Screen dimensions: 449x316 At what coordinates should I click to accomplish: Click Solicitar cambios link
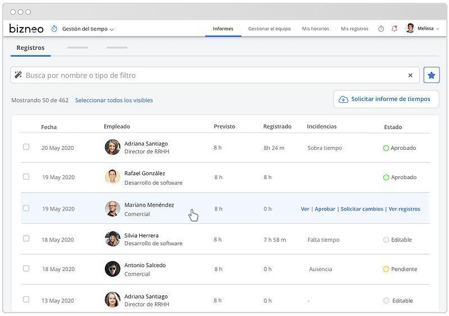click(361, 209)
